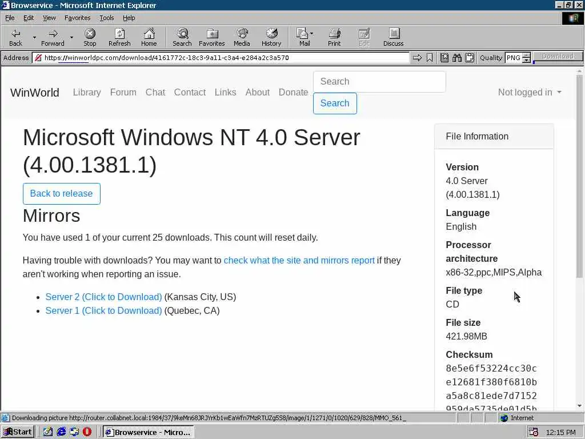Viewport: 585px width, 439px height.
Task: Click the Go arrow beside address bar
Action: [417, 58]
